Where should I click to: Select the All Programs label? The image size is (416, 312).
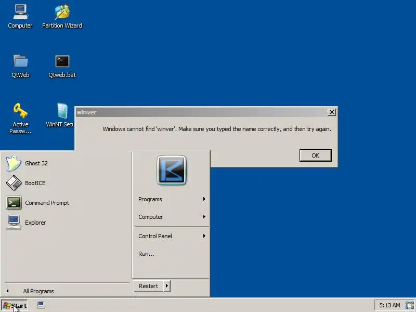click(x=38, y=291)
